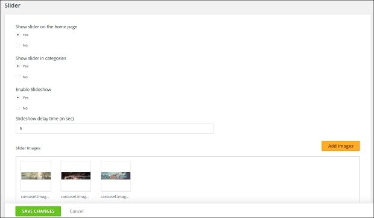Click the 'Slider Images:' label

coord(28,148)
